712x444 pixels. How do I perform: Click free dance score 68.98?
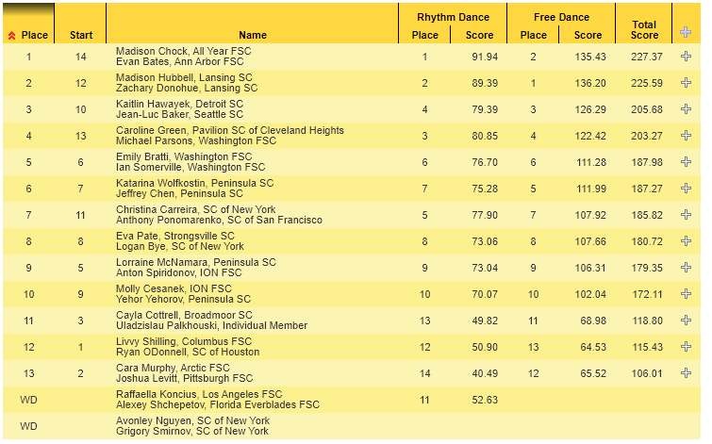[x=593, y=321]
